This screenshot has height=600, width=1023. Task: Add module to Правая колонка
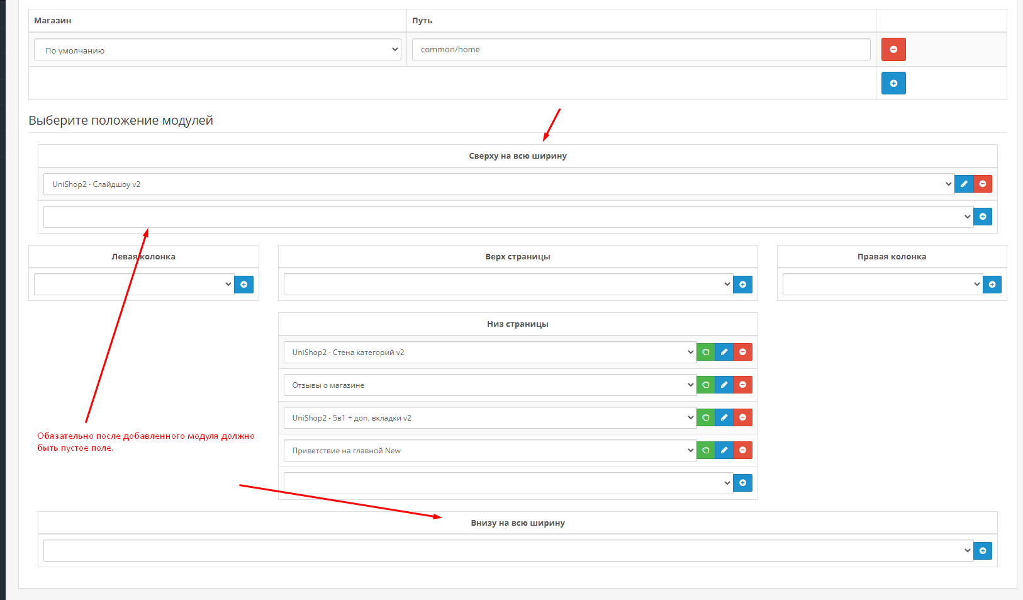(992, 285)
